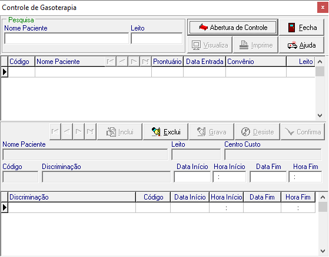
Task: Click the Imprime printer button
Action: click(256, 45)
